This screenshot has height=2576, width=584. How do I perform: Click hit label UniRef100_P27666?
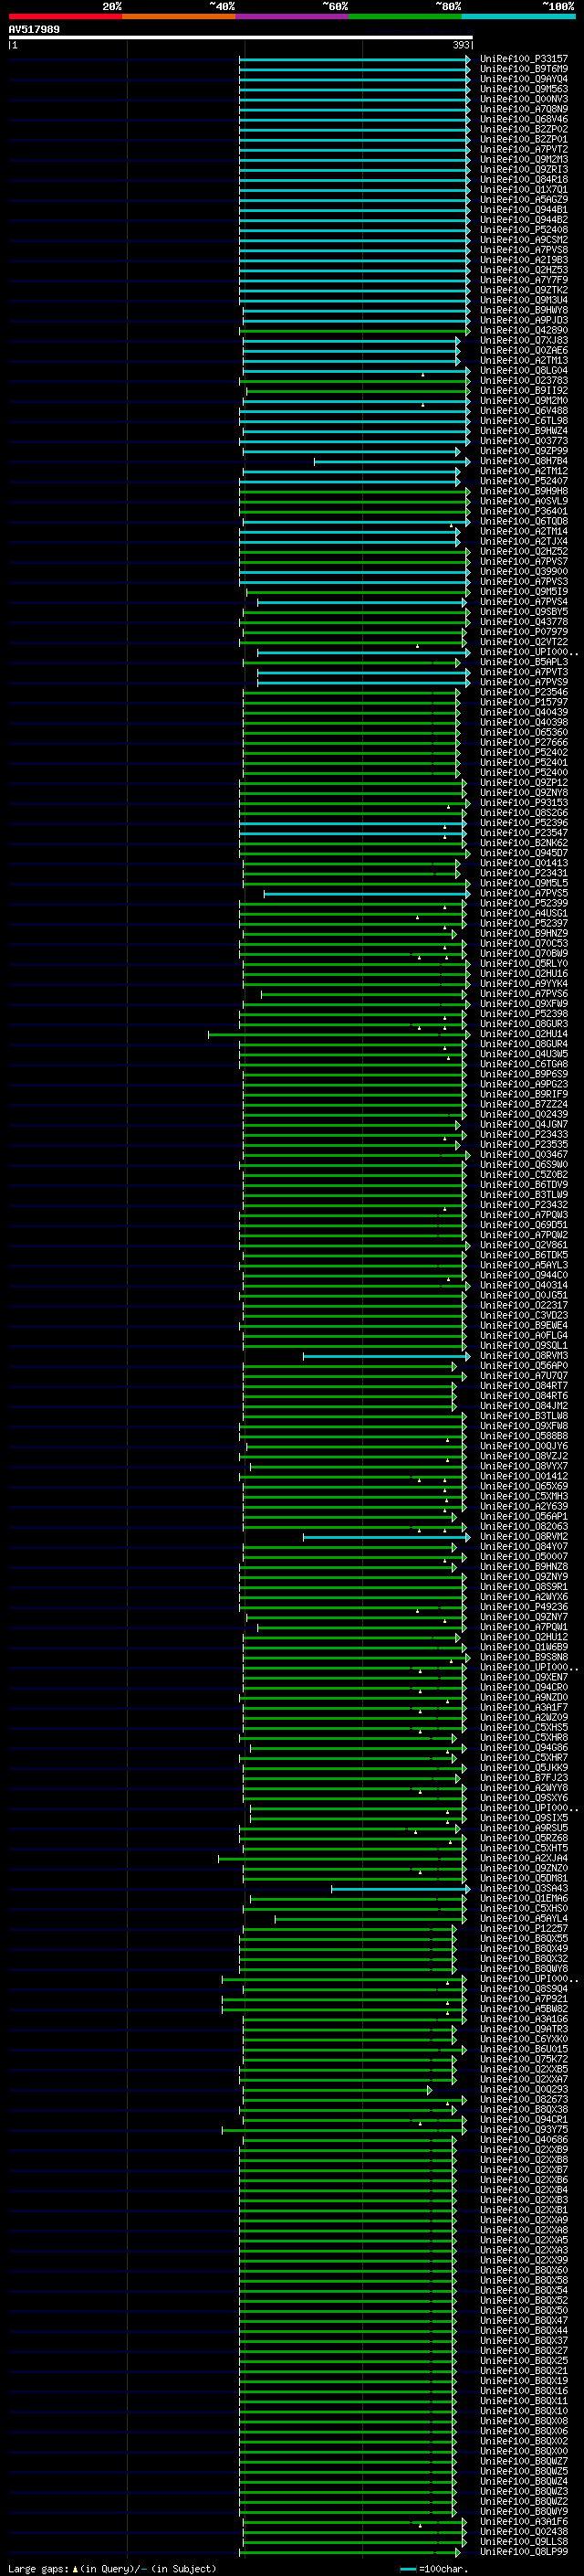coord(523,742)
